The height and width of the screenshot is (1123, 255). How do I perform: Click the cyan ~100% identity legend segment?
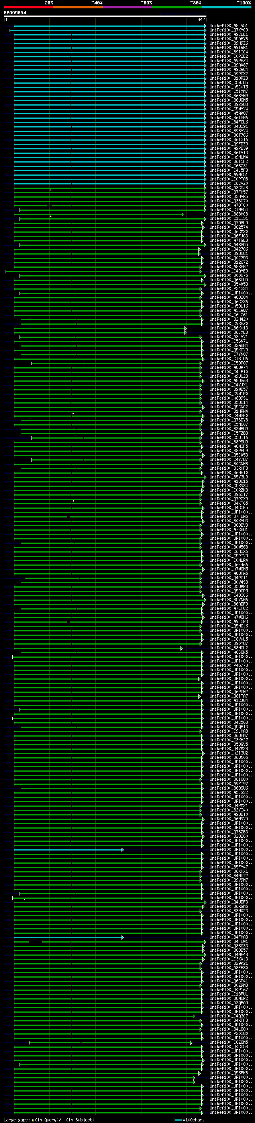coord(226,7)
